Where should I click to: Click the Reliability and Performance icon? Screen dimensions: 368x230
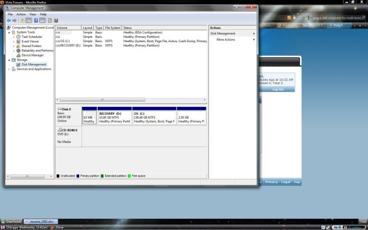tap(18, 51)
